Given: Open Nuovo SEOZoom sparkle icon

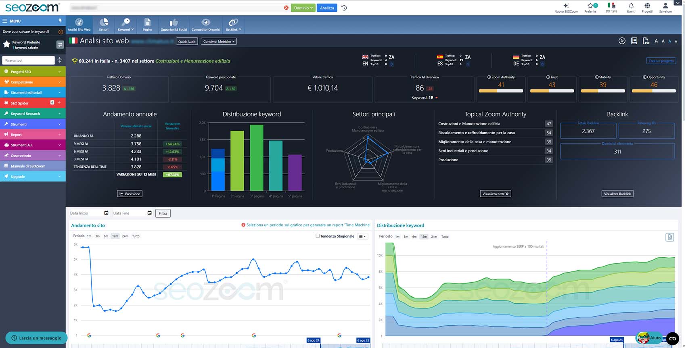Looking at the screenshot, I should coord(566,6).
